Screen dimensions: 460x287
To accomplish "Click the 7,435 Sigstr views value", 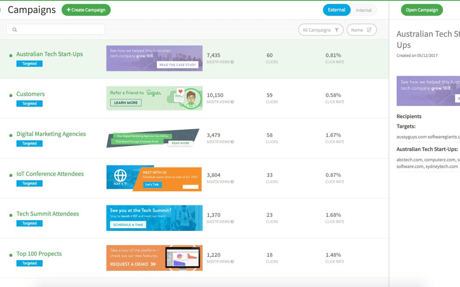I will [x=213, y=55].
